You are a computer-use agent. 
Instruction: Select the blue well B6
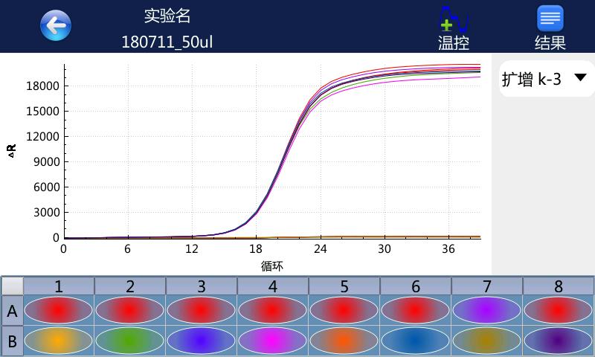[x=415, y=341]
